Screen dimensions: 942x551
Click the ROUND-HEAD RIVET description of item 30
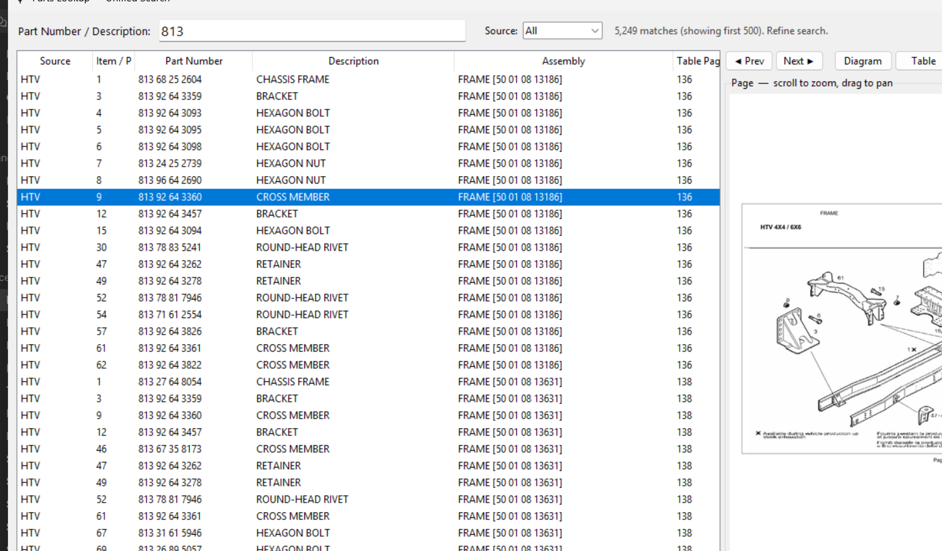point(302,247)
